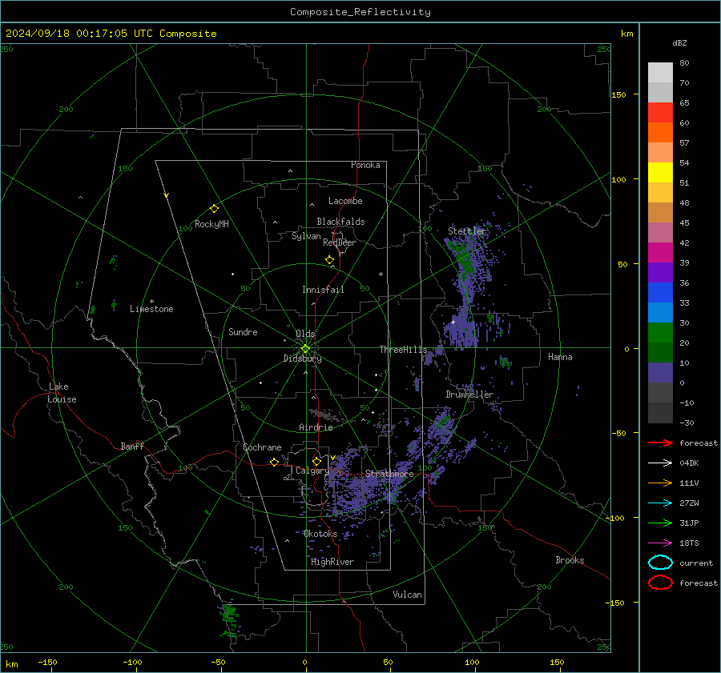Click the Sundre city label

(243, 331)
